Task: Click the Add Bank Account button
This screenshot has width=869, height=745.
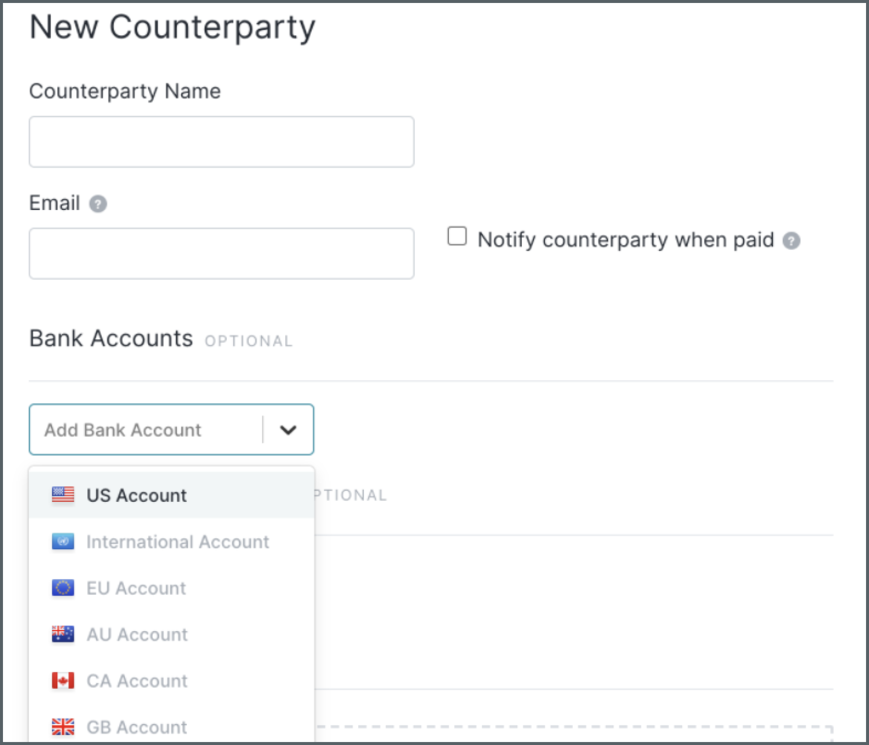Action: tap(123, 429)
